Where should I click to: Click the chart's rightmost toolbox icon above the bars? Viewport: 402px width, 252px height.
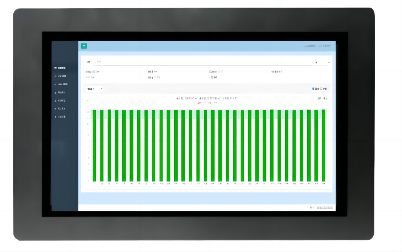click(325, 98)
